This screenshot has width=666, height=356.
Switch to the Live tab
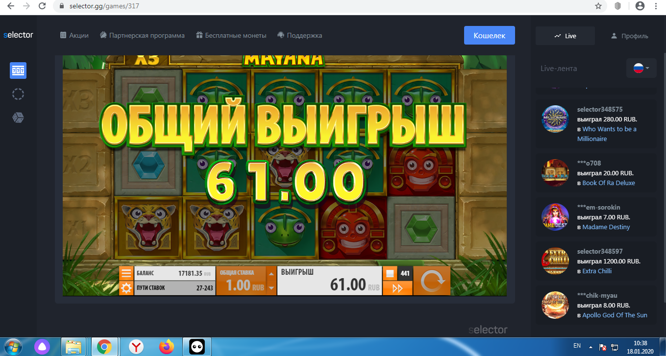tap(565, 36)
